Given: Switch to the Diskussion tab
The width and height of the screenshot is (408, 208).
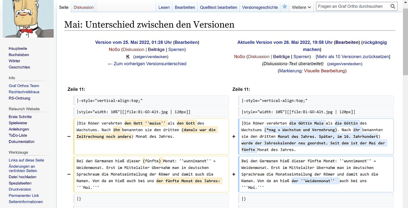Looking at the screenshot, I should (84, 7).
